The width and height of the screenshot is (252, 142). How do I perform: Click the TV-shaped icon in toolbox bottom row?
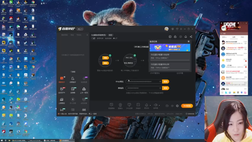tap(84, 110)
